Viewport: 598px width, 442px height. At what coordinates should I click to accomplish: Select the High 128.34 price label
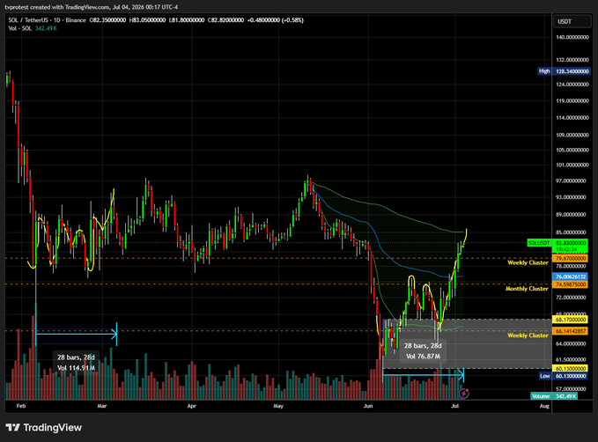pos(564,71)
